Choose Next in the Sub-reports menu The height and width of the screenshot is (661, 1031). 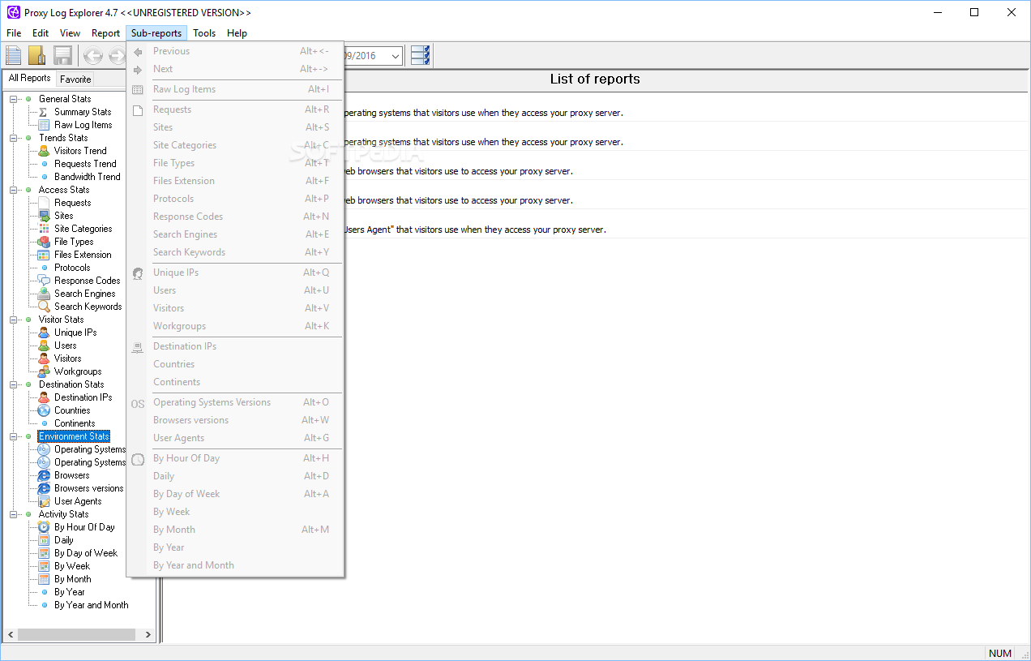235,69
